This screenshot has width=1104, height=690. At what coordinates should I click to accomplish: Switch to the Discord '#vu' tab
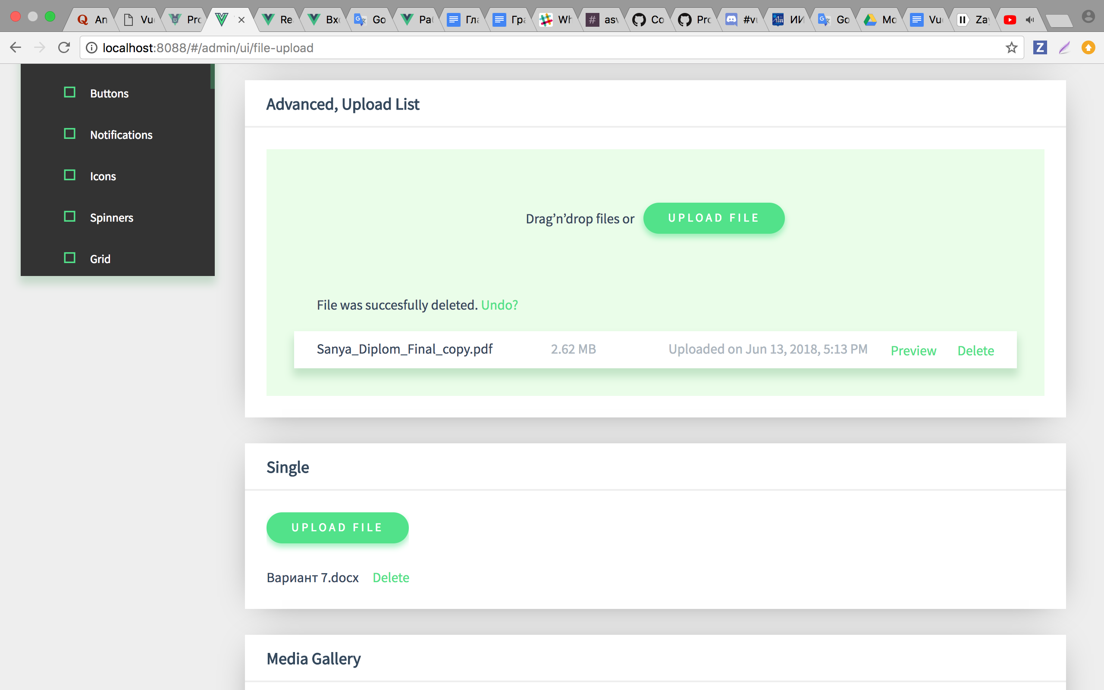pyautogui.click(x=742, y=20)
